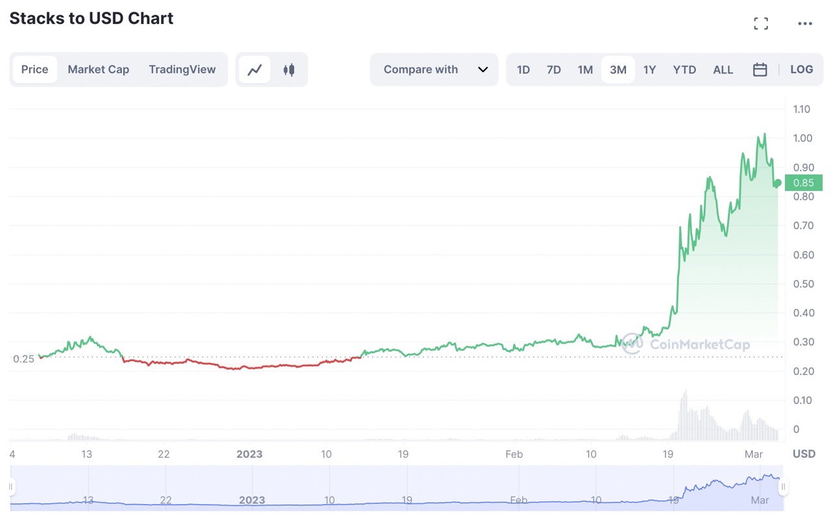Enable logarithmic scale with LOG toggle
The width and height of the screenshot is (831, 519).
[x=802, y=70]
